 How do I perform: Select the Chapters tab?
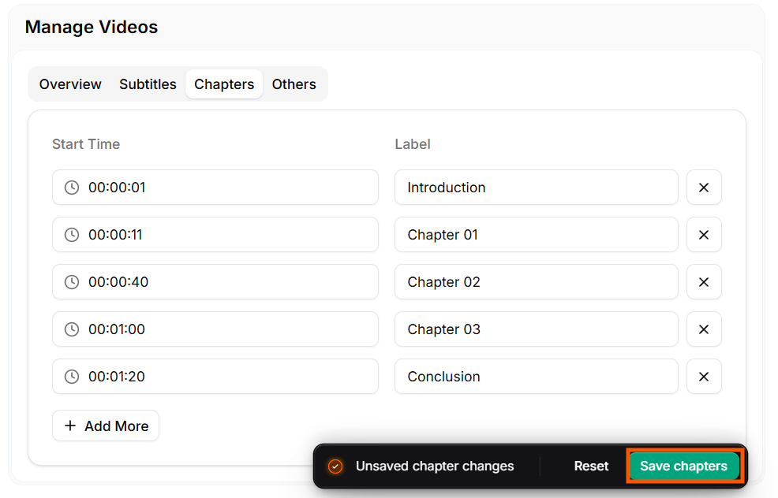pyautogui.click(x=223, y=84)
